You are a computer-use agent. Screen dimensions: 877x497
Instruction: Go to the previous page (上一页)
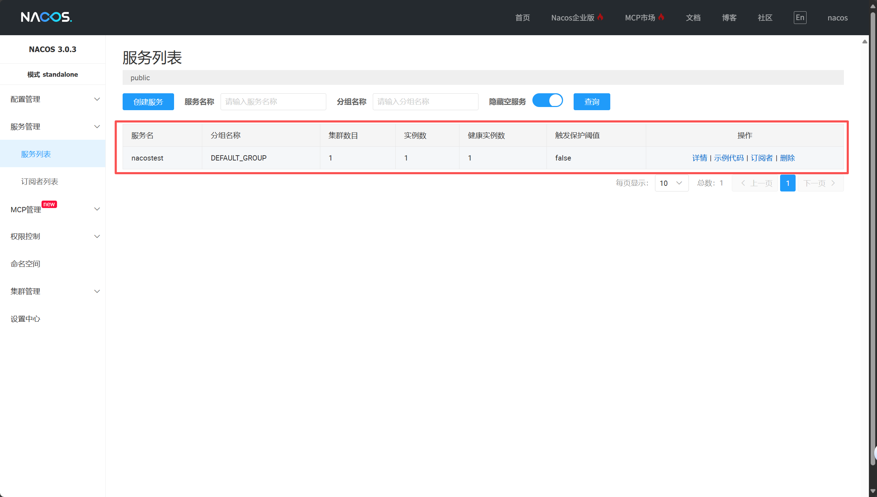pyautogui.click(x=755, y=183)
